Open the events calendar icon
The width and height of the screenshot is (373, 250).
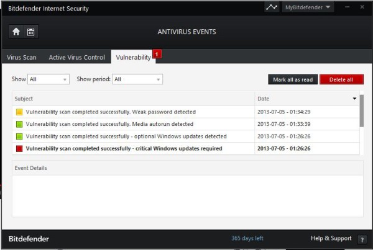coord(30,32)
